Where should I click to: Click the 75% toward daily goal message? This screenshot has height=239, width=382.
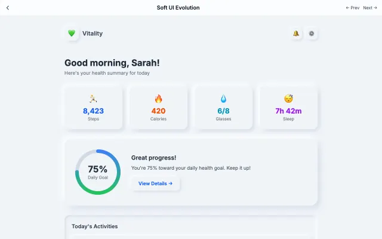pos(191,168)
